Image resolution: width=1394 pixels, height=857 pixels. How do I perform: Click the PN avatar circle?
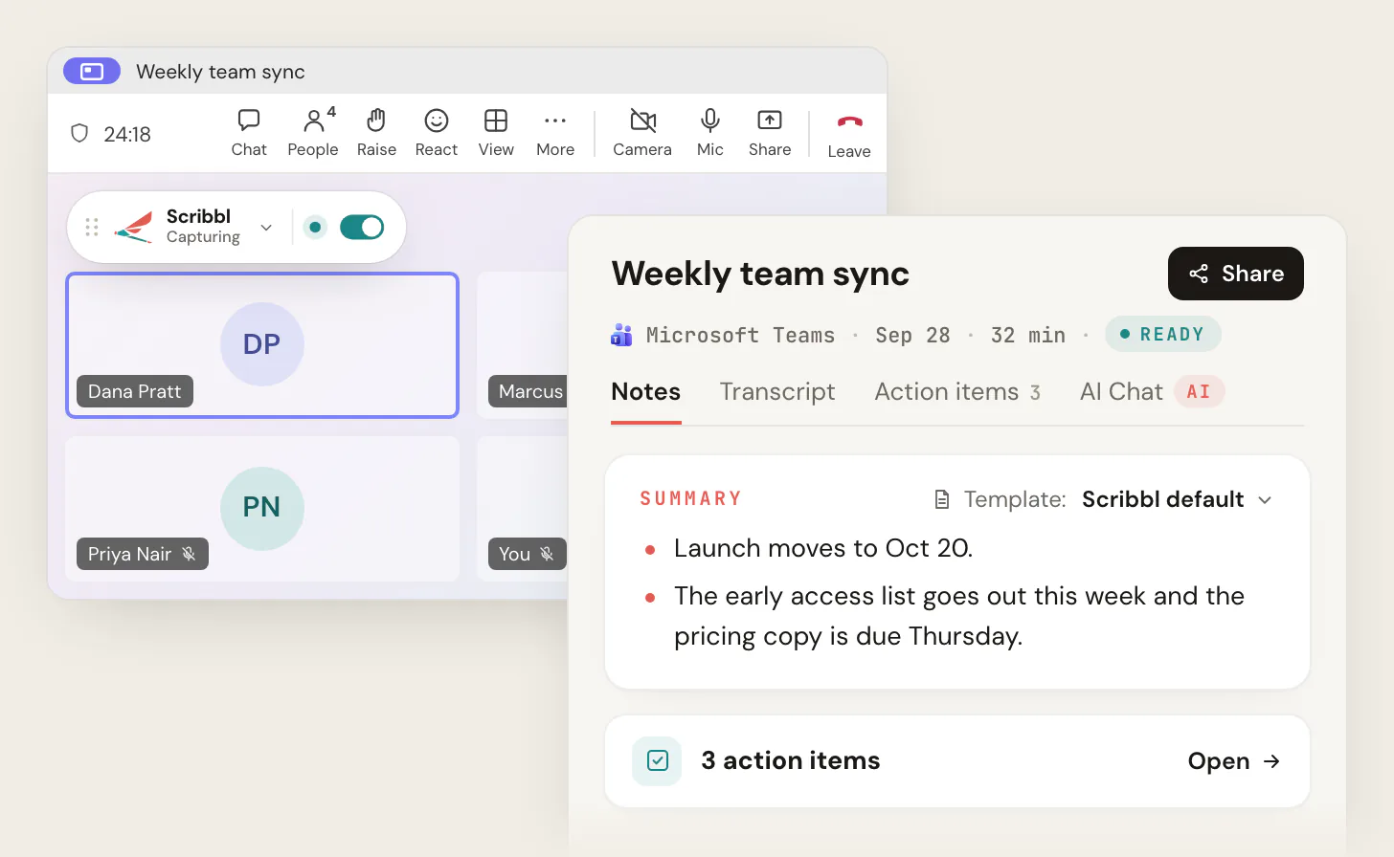click(262, 508)
